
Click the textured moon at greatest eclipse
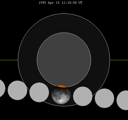(61, 95)
